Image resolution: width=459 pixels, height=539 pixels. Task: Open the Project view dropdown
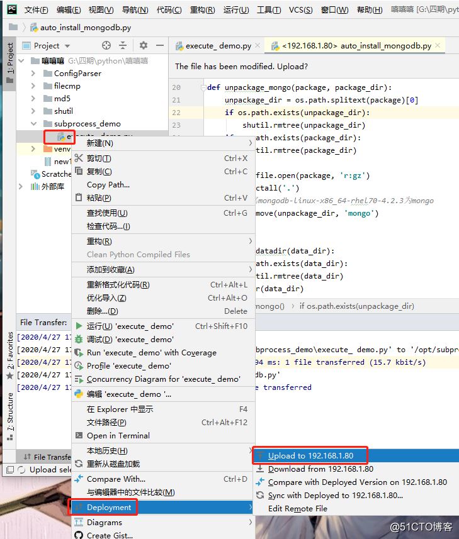coord(67,46)
